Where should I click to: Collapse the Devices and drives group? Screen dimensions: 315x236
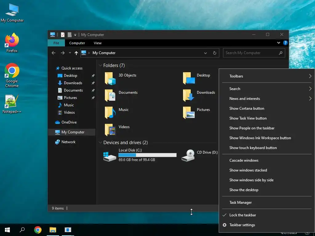pyautogui.click(x=100, y=143)
